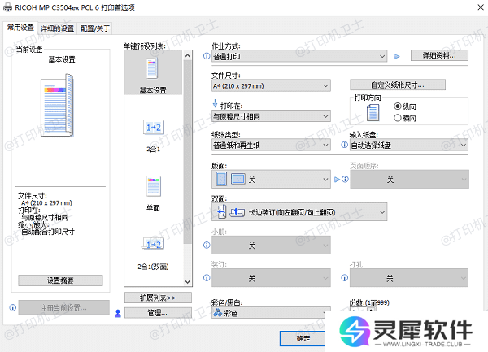Click the document preview thumbnail in 当前设置
The width and height of the screenshot is (488, 352).
point(57,105)
